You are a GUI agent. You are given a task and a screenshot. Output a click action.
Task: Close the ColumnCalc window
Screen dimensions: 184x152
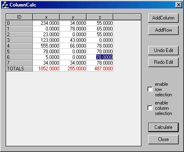point(179,5)
